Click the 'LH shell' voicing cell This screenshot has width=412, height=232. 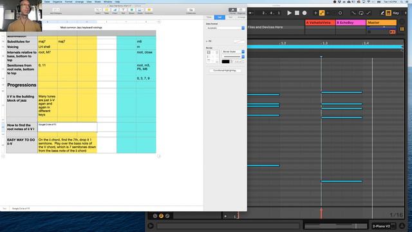[x=48, y=46]
